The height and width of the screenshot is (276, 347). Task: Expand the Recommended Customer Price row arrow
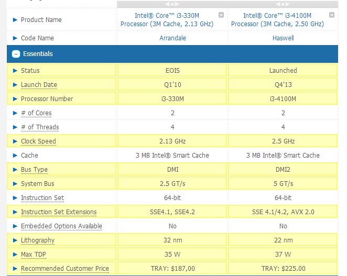(15, 269)
